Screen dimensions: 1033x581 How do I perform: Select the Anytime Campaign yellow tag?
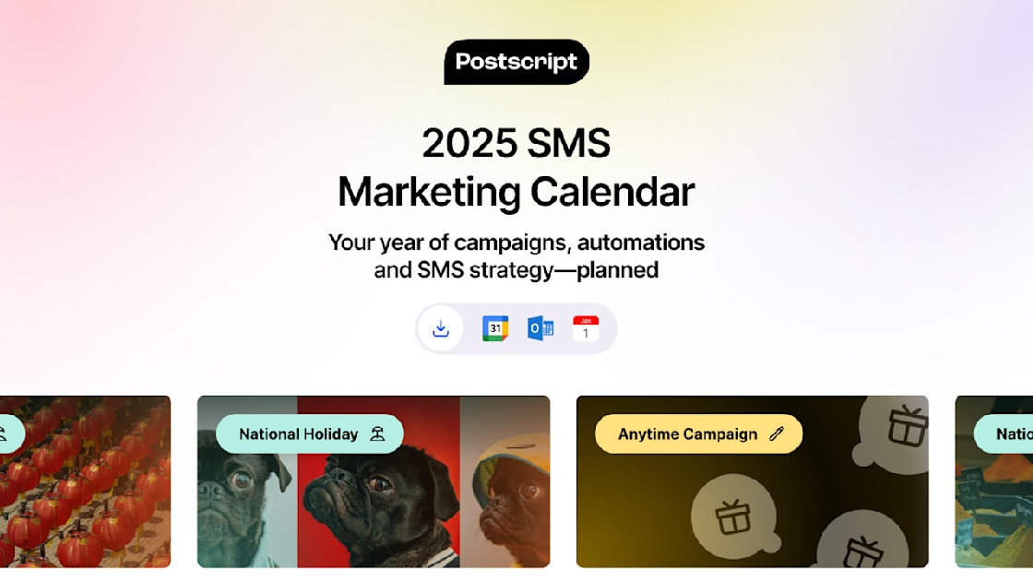[698, 433]
